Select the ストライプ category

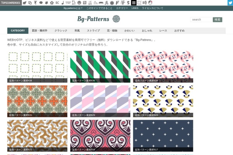click(93, 31)
